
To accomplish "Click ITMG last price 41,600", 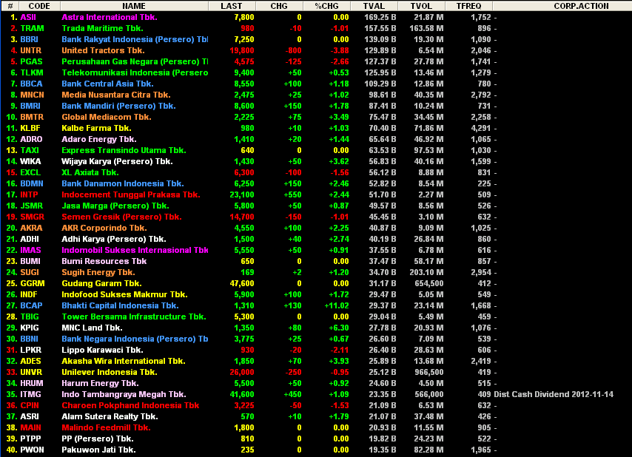I will point(242,394).
